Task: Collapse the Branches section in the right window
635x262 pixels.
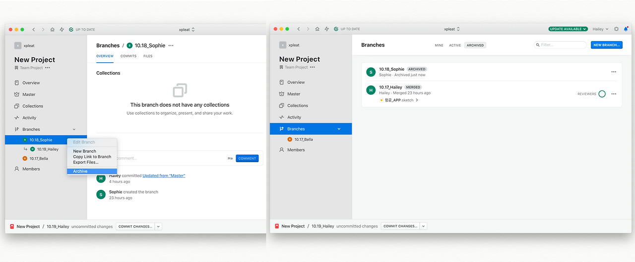Action: (x=339, y=129)
